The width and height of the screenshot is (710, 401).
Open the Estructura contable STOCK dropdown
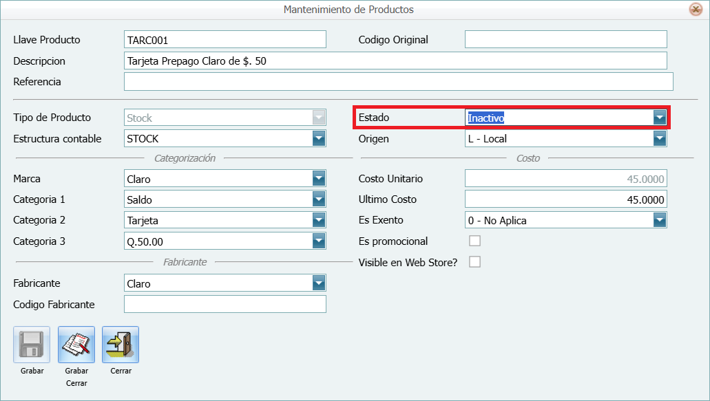coord(317,138)
